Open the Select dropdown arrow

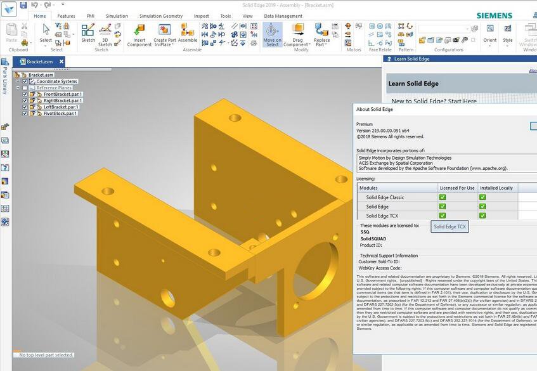[46, 46]
